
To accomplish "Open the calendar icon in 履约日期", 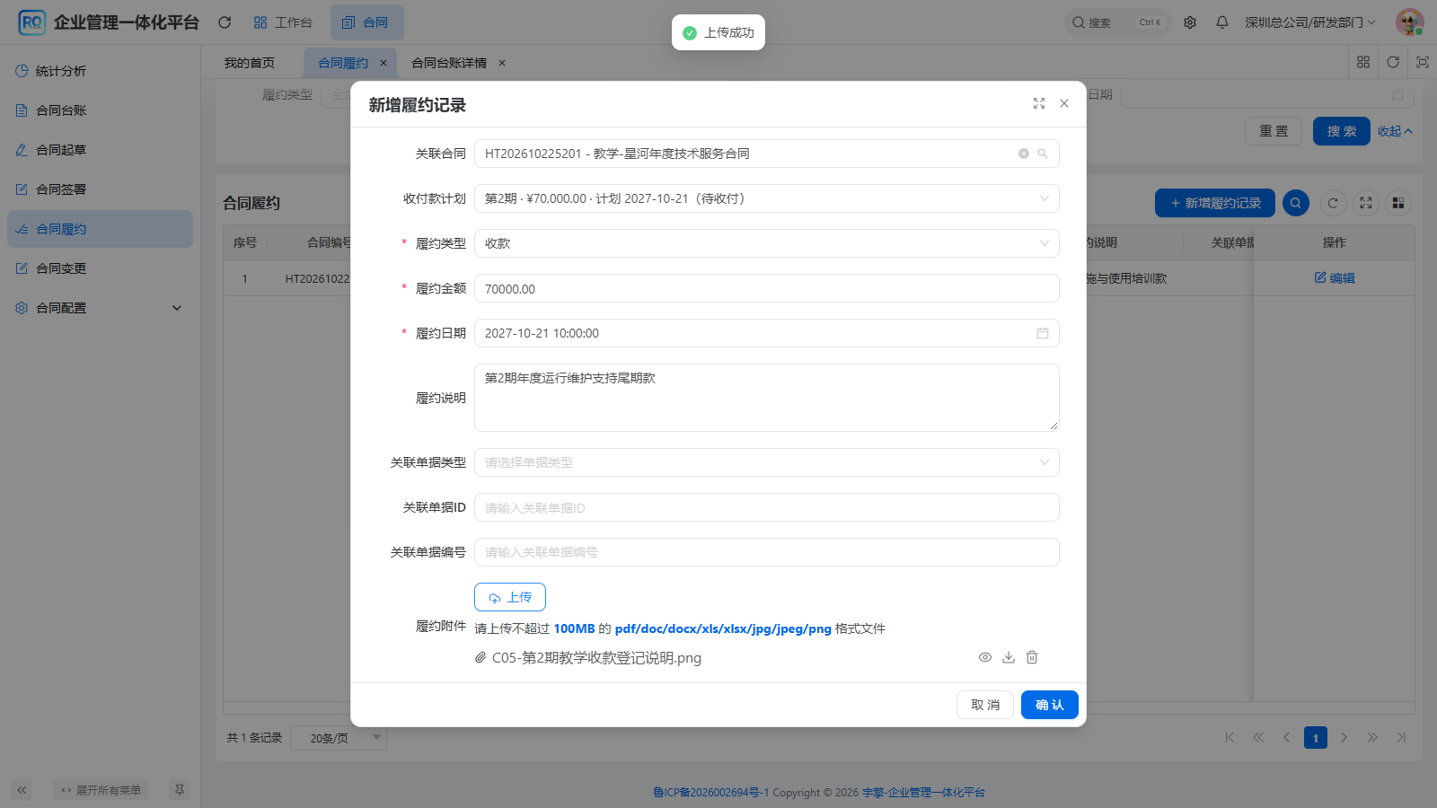I will click(x=1043, y=333).
